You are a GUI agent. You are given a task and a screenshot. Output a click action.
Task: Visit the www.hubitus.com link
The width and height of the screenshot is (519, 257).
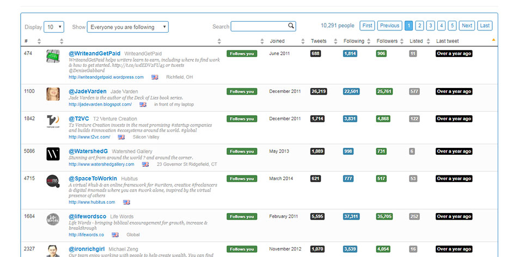[x=92, y=202]
